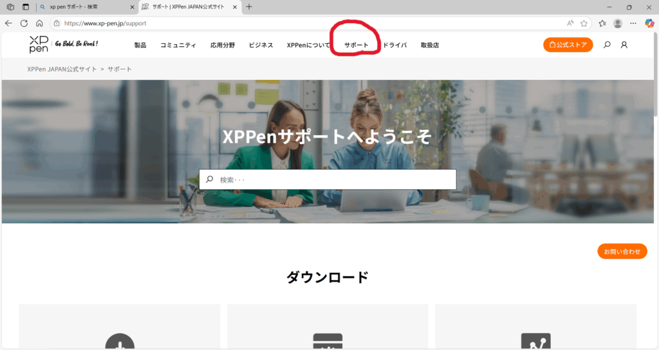This screenshot has height=350, width=659.
Task: Close the 'xp pen サポート - 検索' tab
Action: coord(132,6)
